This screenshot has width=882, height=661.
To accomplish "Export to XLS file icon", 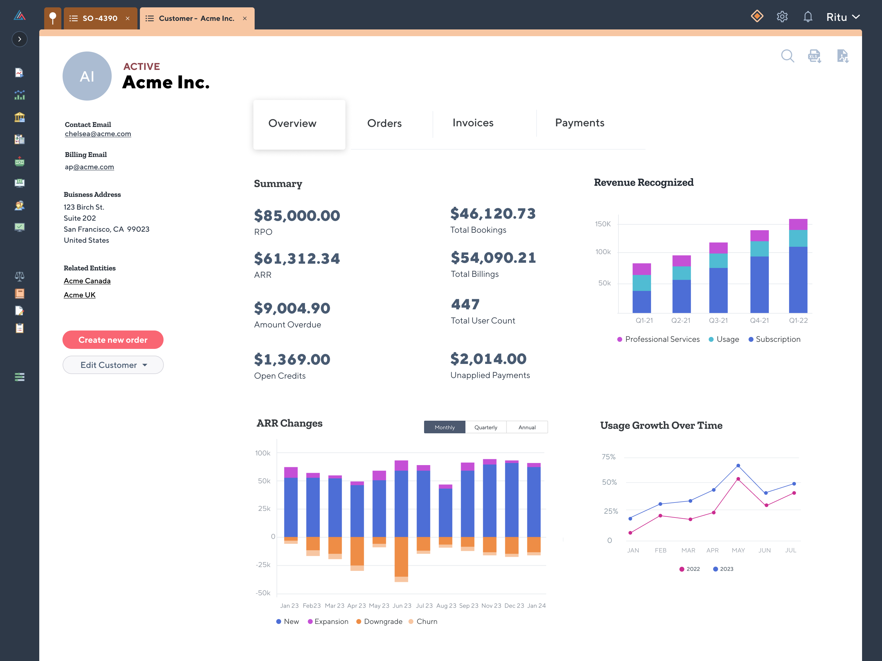I will pos(814,56).
